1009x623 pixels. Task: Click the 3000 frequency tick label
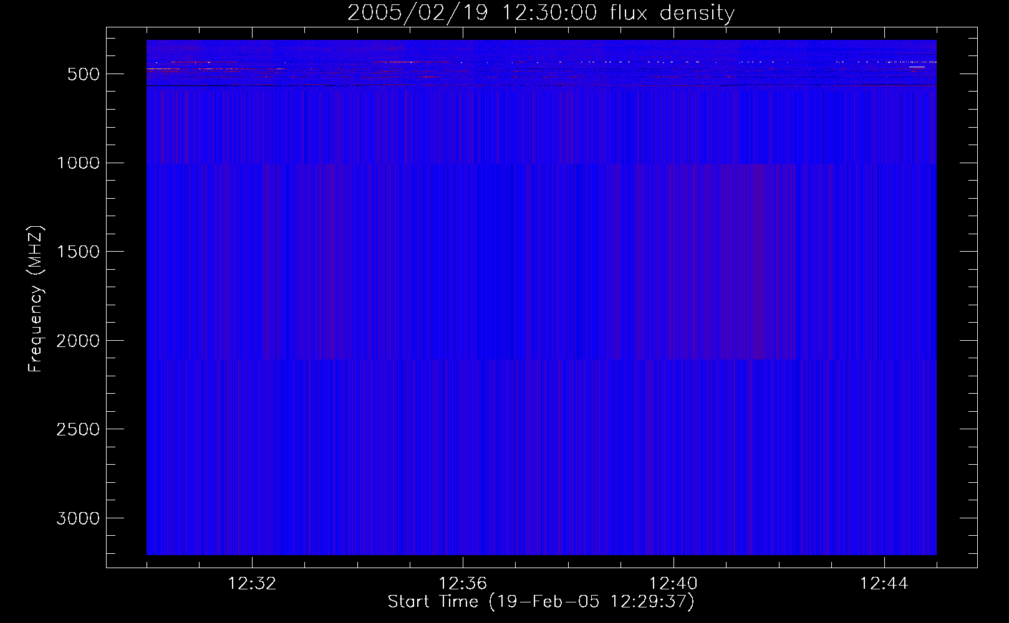78,518
